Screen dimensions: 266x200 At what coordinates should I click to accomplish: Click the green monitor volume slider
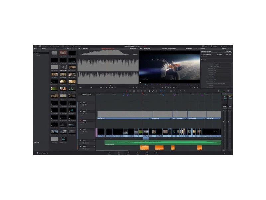pyautogui.click(x=223, y=91)
